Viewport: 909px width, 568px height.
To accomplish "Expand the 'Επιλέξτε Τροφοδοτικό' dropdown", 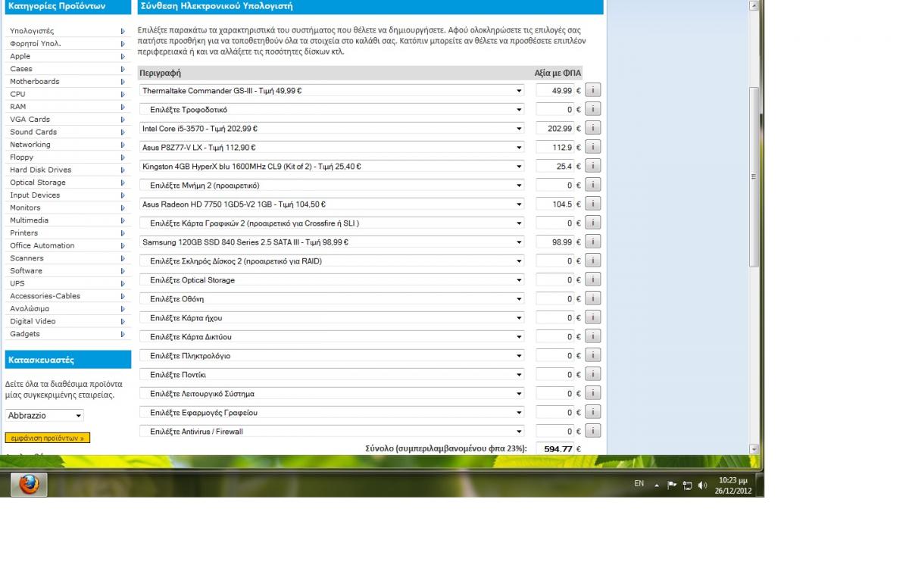I will 332,110.
